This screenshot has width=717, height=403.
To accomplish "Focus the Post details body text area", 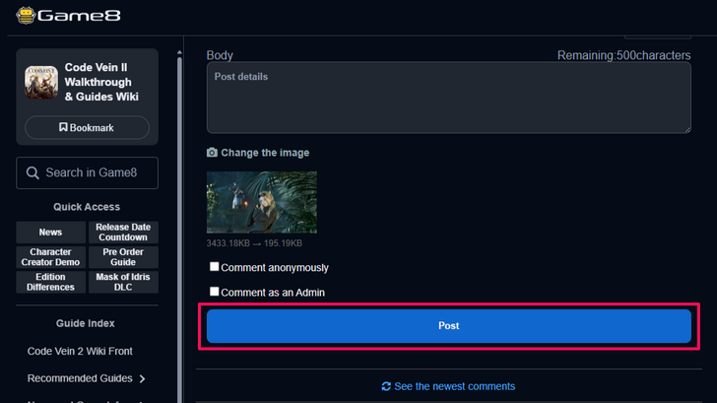I will click(448, 98).
